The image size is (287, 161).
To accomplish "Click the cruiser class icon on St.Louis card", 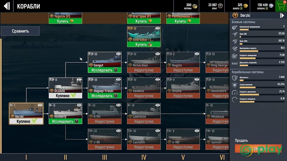I will (x=52, y=80).
